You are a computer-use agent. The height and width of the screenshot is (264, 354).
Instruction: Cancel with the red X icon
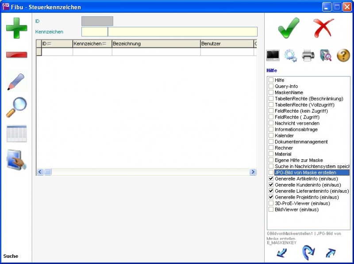click(x=323, y=28)
